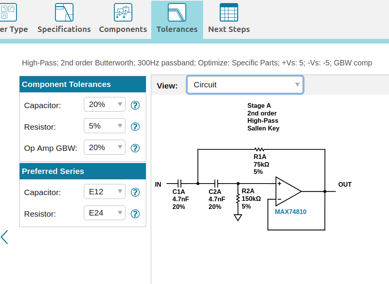Switch to the Next Steps tab label
389x284 pixels.
click(x=229, y=29)
